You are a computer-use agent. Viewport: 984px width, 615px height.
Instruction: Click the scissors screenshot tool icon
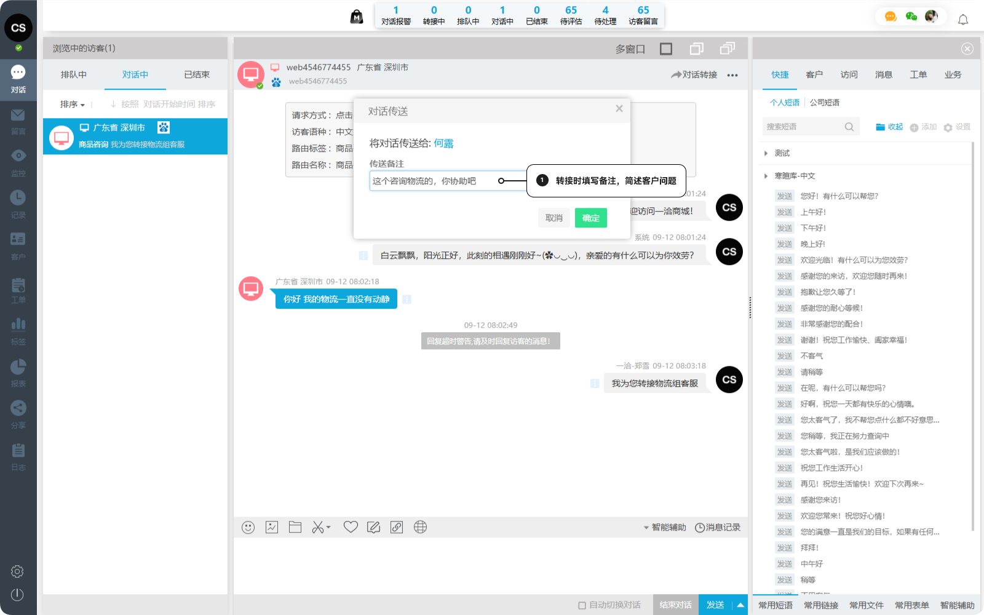[318, 527]
